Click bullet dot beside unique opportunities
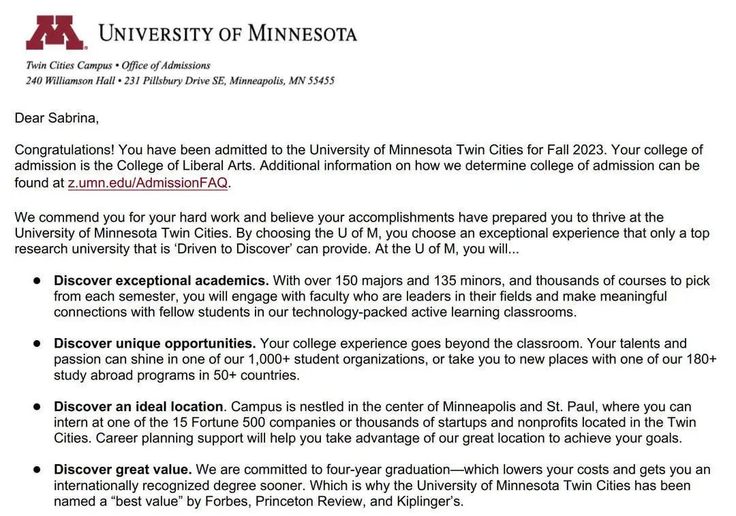This screenshot has height=516, width=736. click(x=38, y=344)
